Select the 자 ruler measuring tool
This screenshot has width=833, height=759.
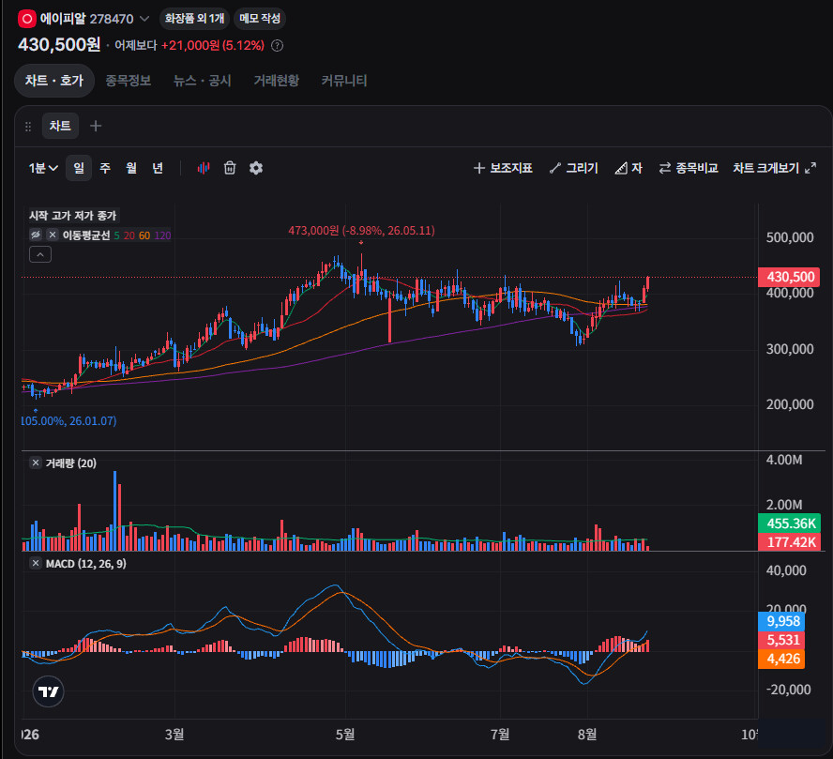coord(629,168)
